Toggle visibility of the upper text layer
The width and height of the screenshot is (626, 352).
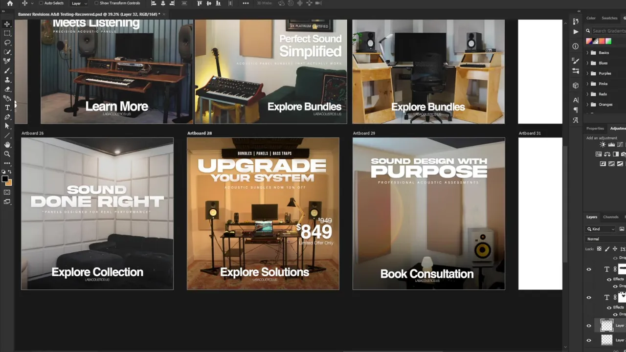pyautogui.click(x=589, y=269)
